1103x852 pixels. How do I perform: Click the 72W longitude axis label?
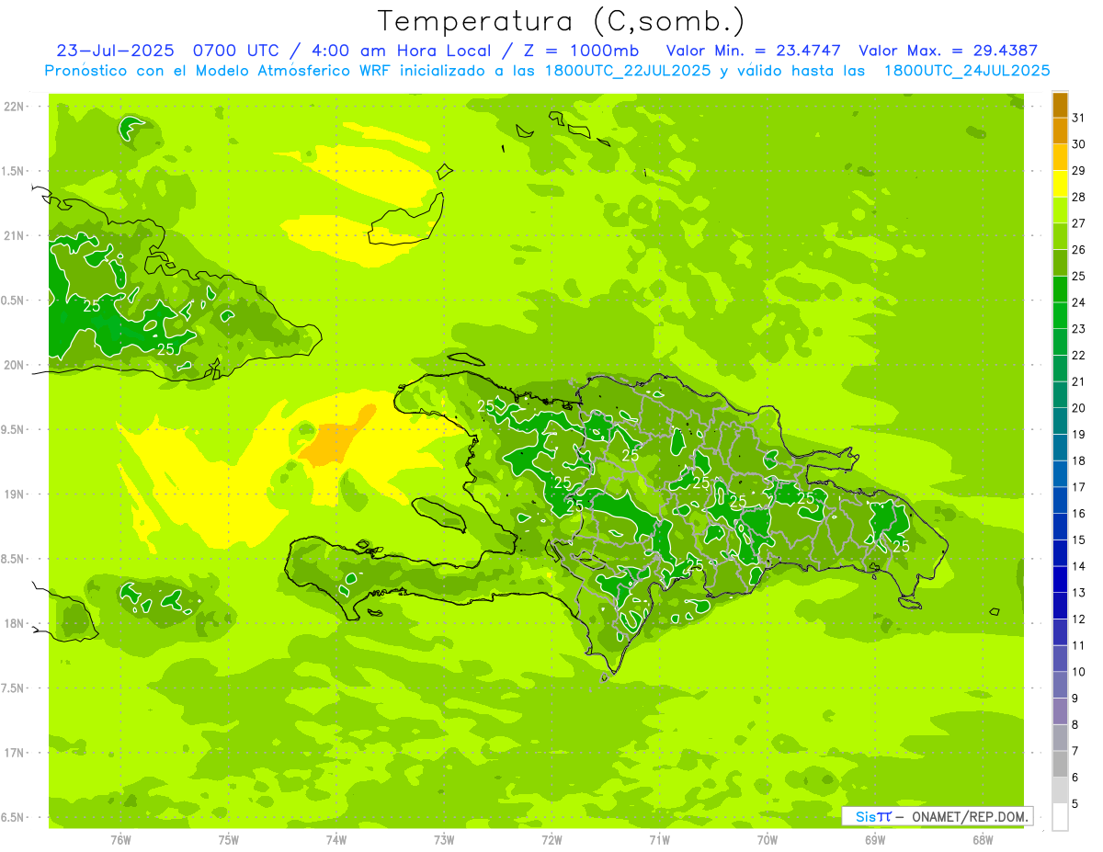pyautogui.click(x=551, y=840)
